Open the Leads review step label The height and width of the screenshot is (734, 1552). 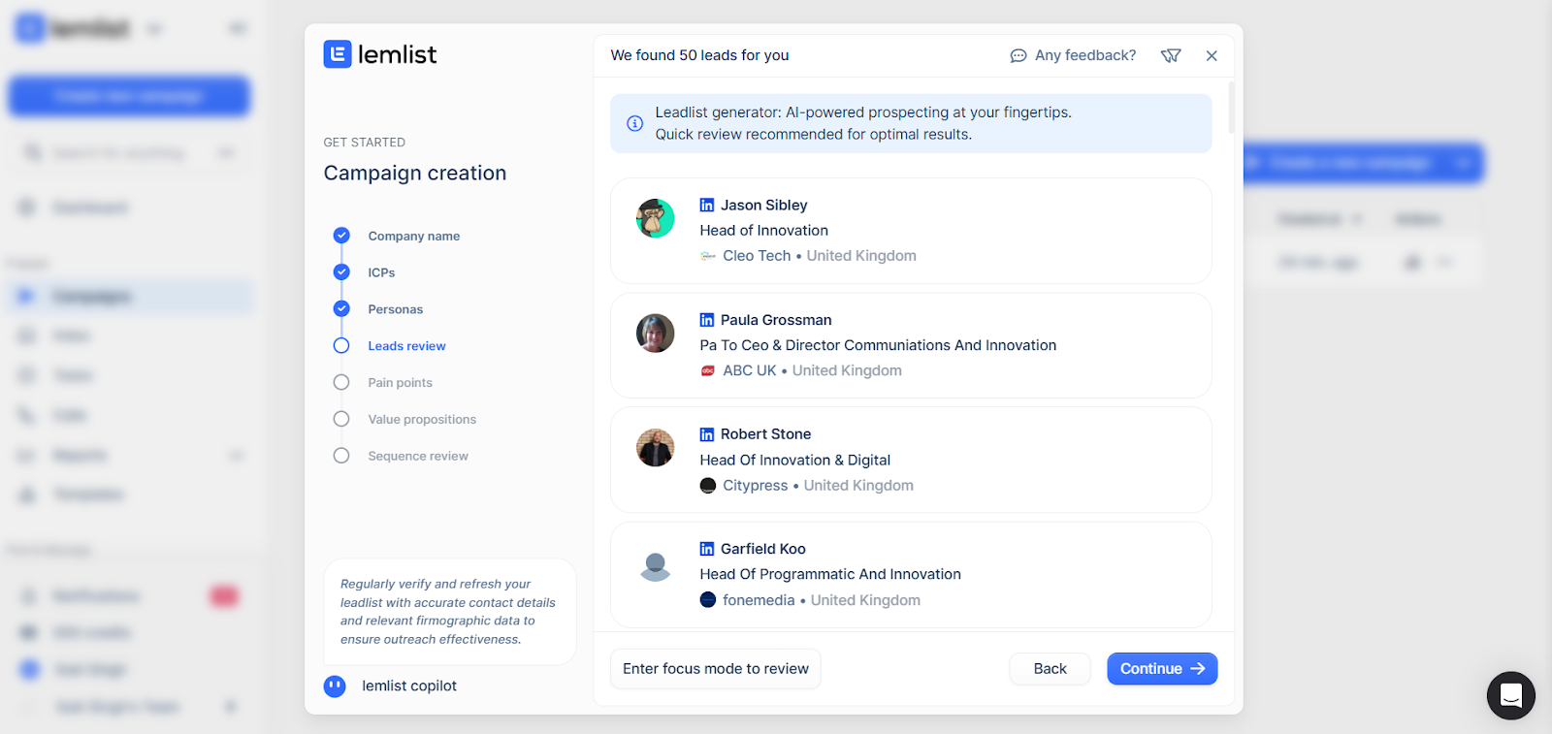406,346
